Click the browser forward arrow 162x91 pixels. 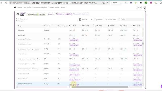point(1,3)
